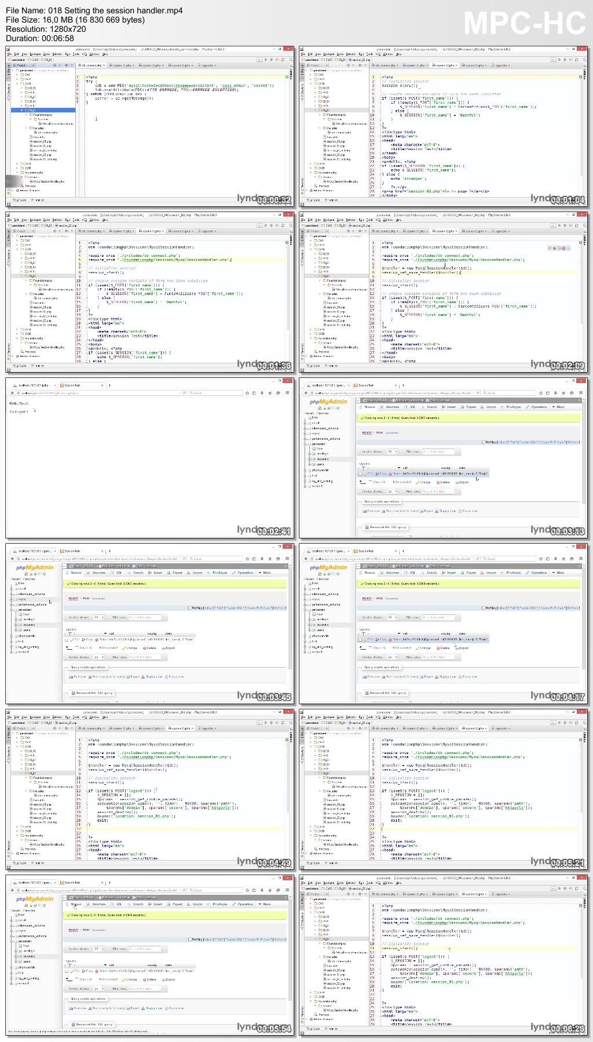Open Structure tab in the 00:03:13 frame
Image resolution: width=593 pixels, height=1042 pixels.
[x=391, y=407]
